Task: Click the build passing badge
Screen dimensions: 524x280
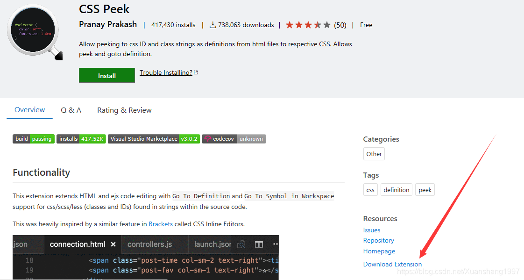Action: (34, 139)
